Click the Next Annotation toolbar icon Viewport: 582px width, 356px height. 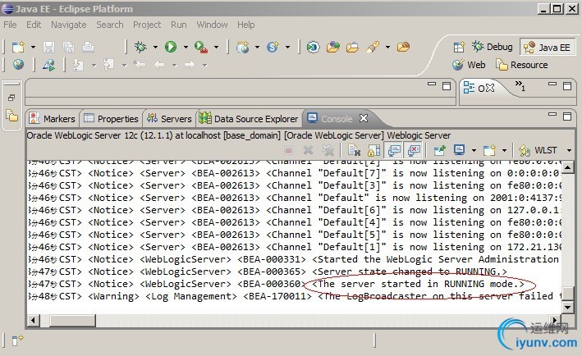coord(79,66)
